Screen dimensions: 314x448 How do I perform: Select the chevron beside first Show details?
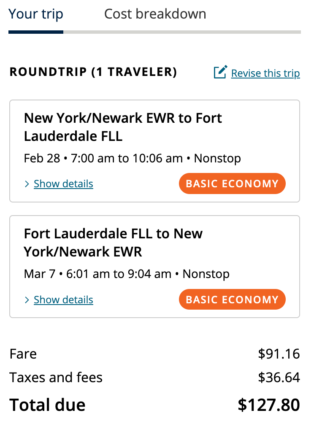pos(27,184)
